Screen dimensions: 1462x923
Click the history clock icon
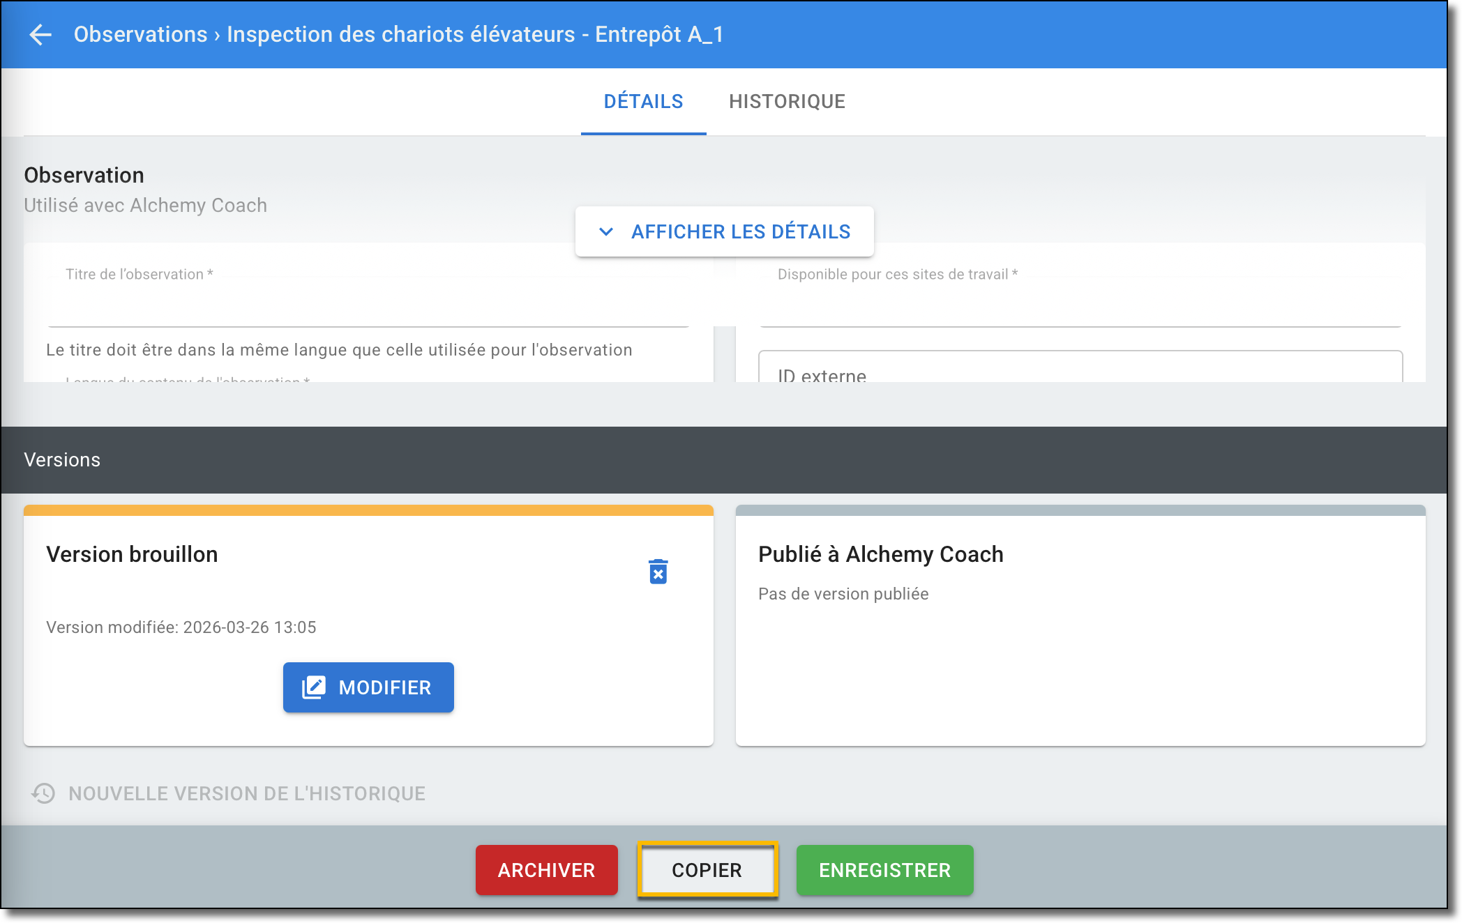[x=43, y=793]
